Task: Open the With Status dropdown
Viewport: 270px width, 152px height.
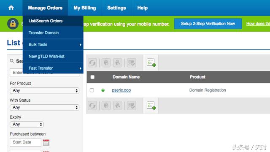Action: [x=44, y=108]
